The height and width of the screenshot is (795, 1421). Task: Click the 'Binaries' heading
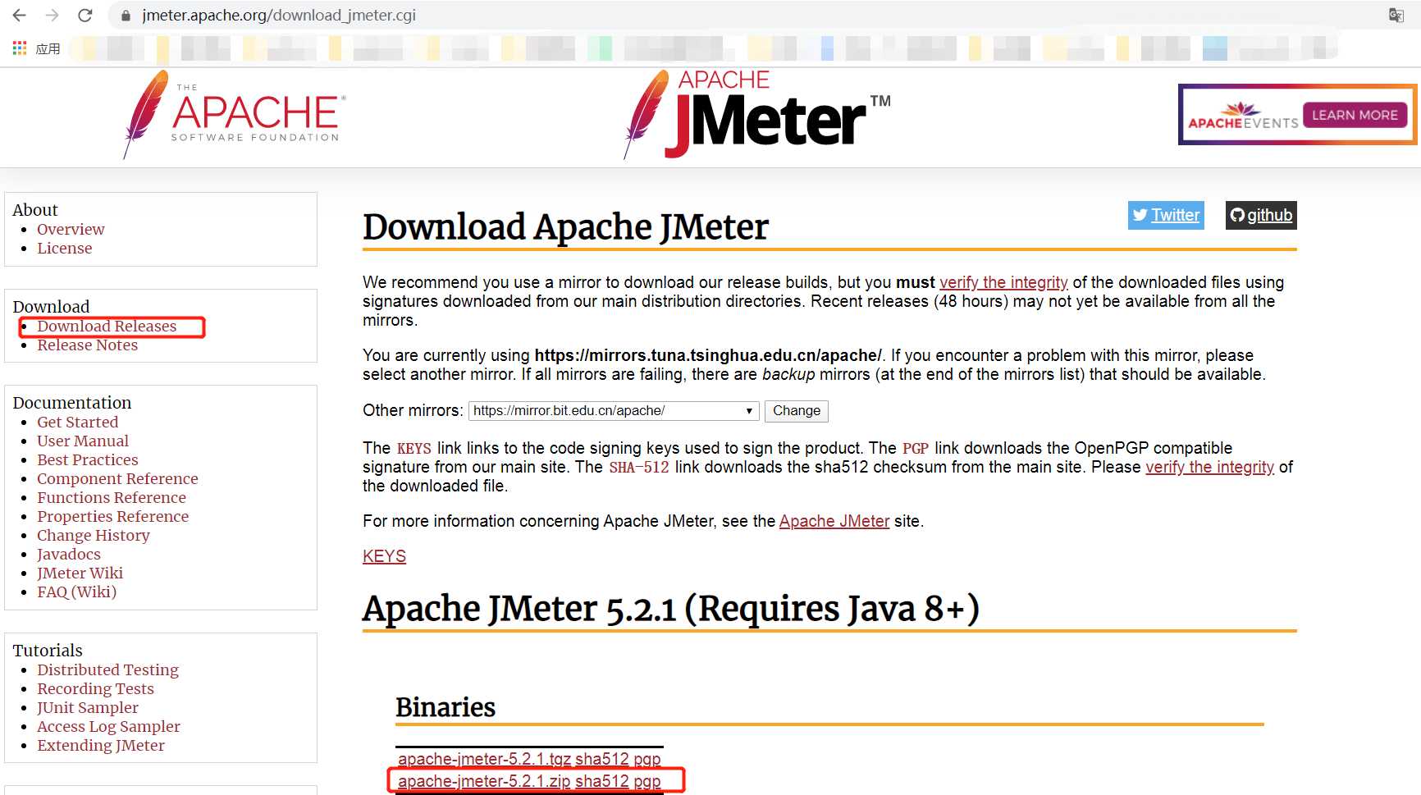(x=445, y=706)
